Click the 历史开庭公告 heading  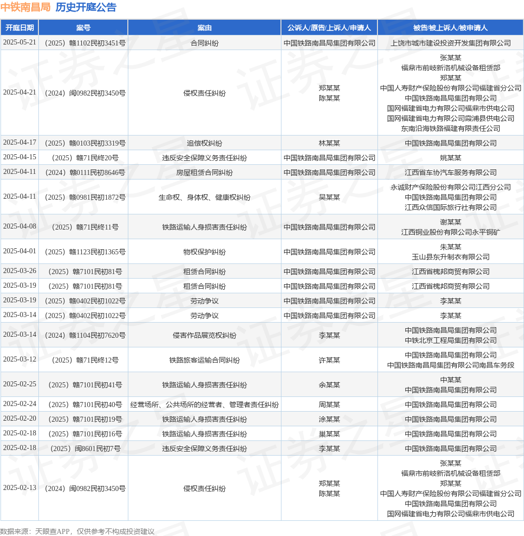coord(86,7)
